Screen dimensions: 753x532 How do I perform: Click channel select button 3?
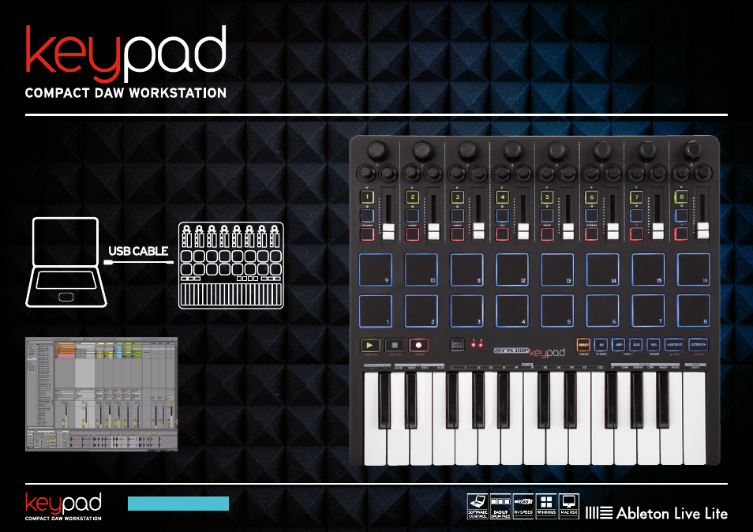(x=457, y=197)
